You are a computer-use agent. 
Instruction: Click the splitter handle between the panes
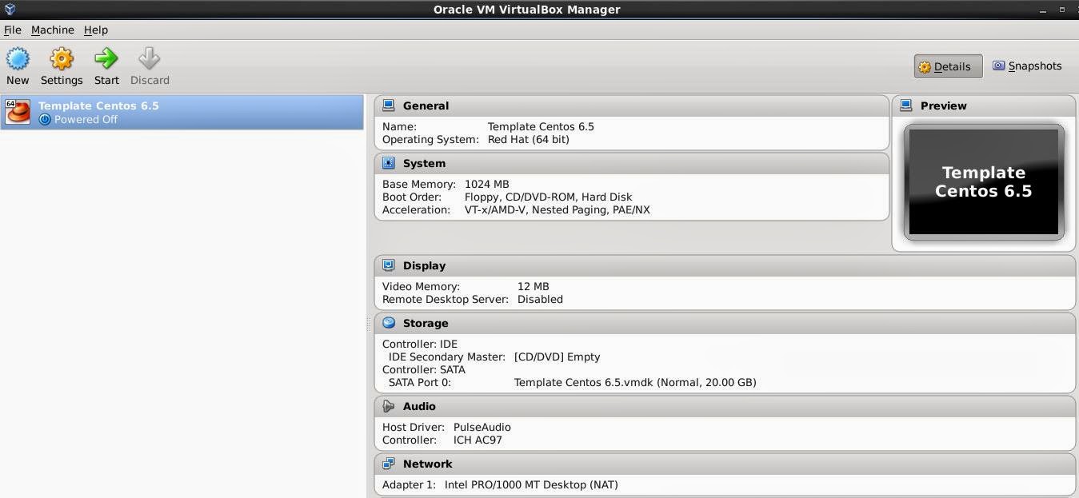coord(369,323)
